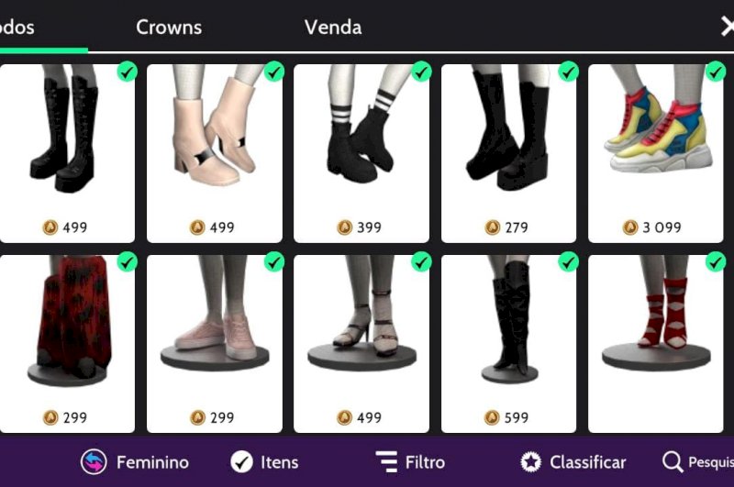This screenshot has width=734, height=487.
Task: Switch to the Venda tab
Action: pyautogui.click(x=333, y=28)
